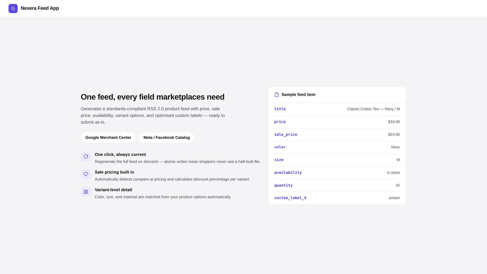This screenshot has height=274, width=487.
Task: Click the quantity value 42
Action: [398, 185]
